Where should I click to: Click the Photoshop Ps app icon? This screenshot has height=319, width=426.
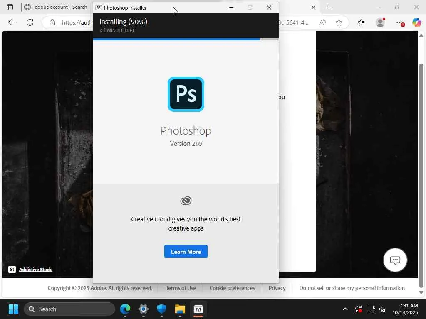(x=186, y=94)
